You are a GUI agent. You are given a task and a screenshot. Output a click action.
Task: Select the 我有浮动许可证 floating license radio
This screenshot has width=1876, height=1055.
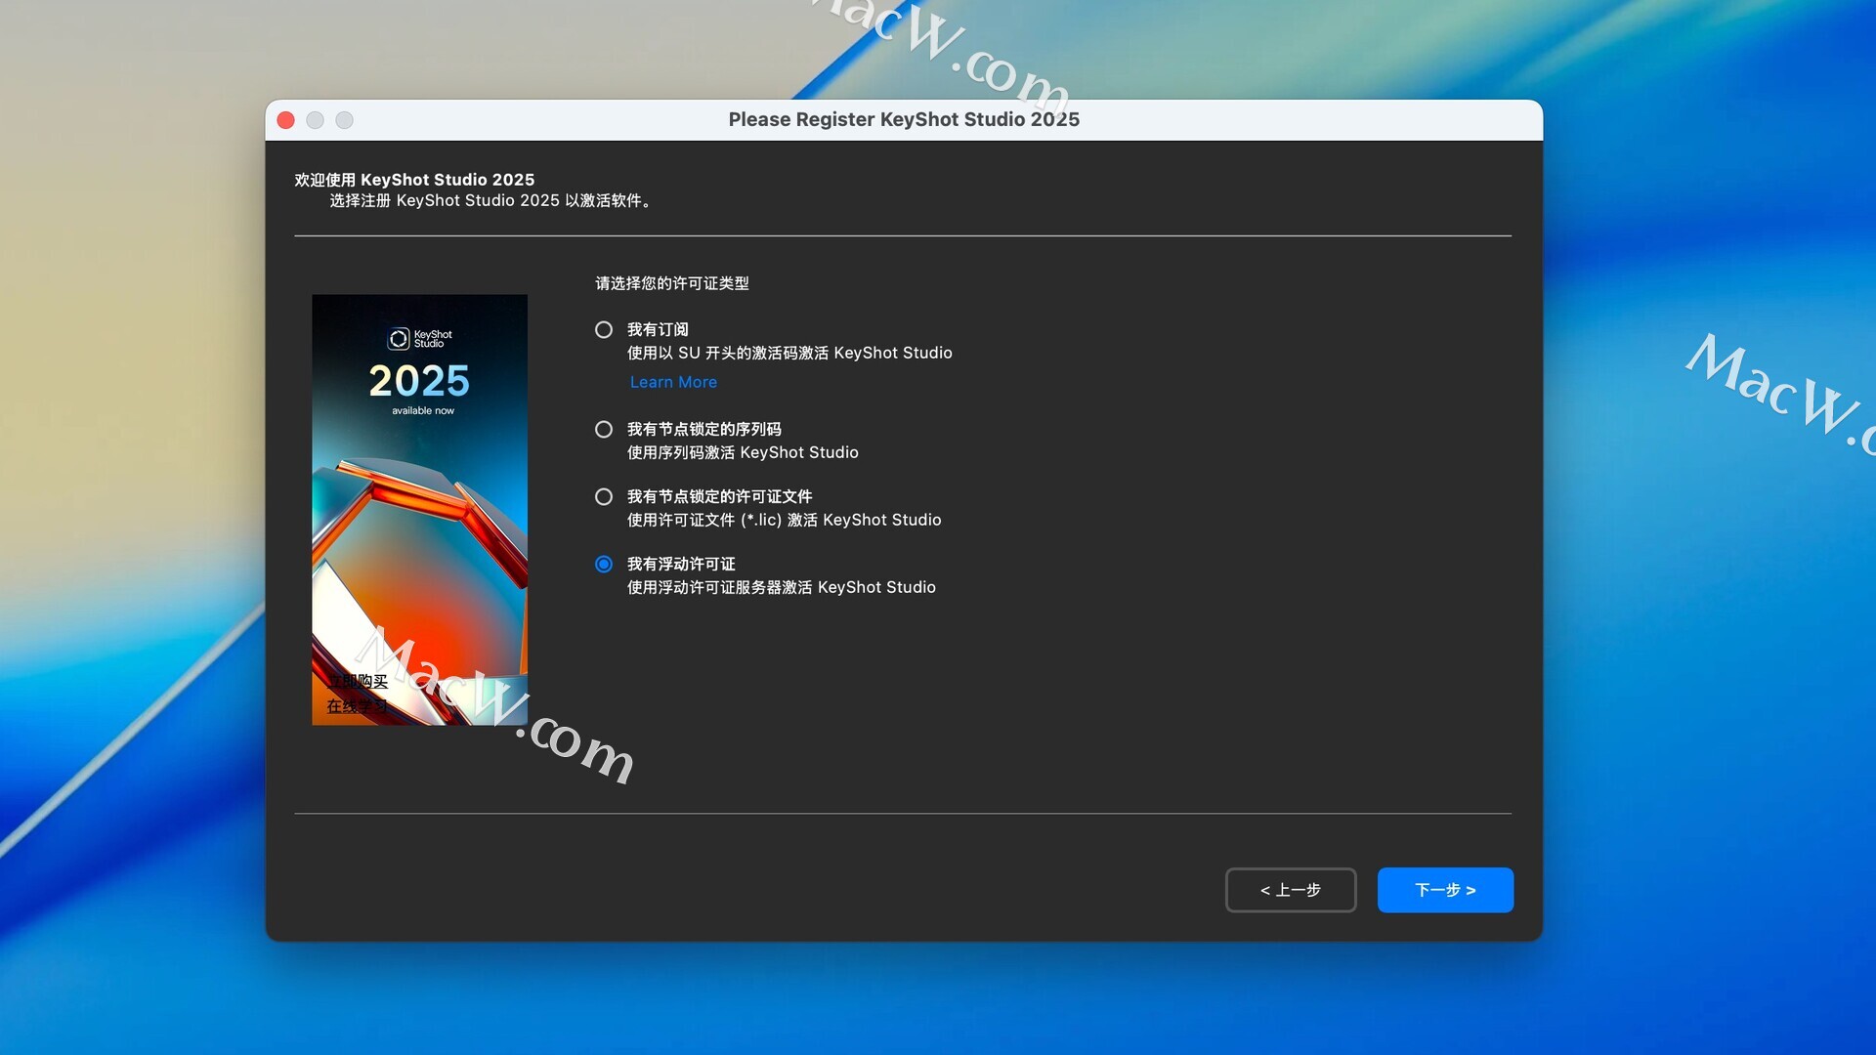tap(604, 565)
